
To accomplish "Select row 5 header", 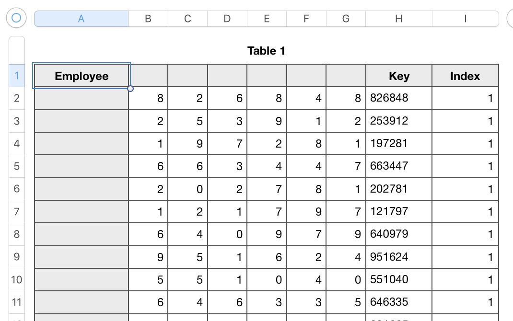I will pyautogui.click(x=17, y=166).
